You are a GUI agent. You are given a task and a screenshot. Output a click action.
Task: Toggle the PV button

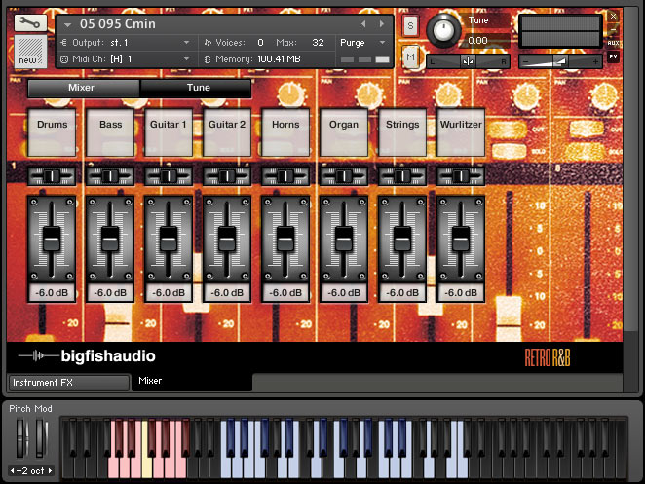pyautogui.click(x=613, y=56)
